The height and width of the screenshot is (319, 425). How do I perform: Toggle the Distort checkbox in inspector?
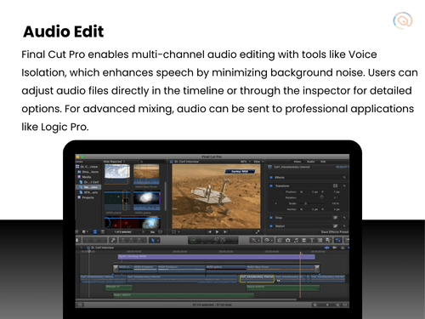271,226
